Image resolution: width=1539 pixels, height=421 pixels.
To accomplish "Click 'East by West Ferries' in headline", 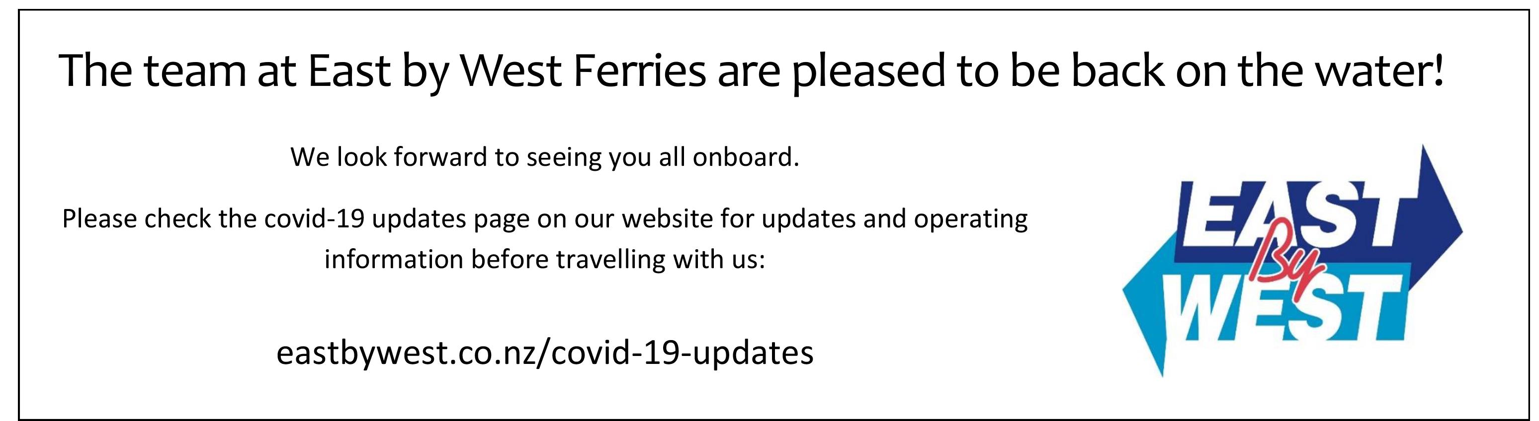I will click(x=507, y=71).
